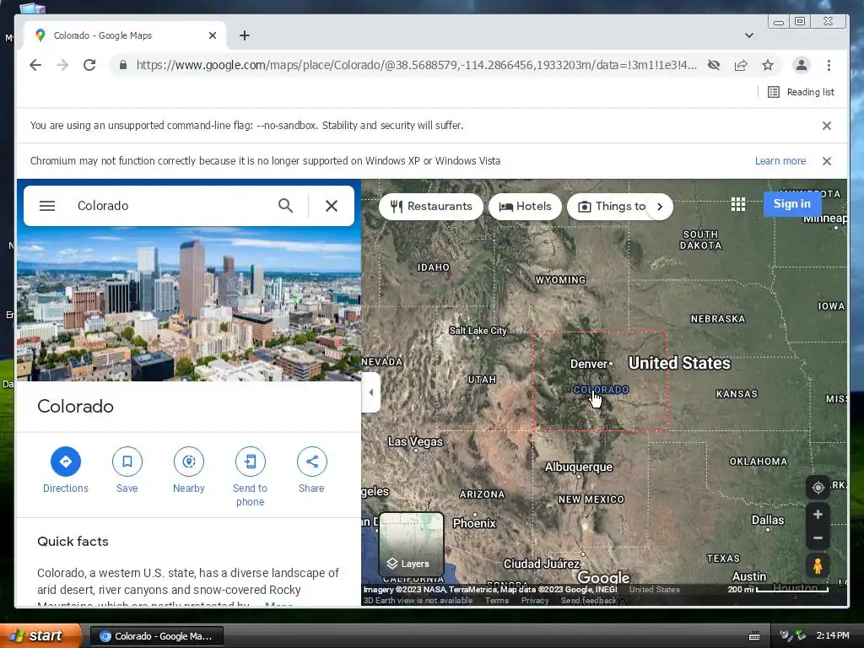Screen dimensions: 864x648
Task: Click the Dallas map label
Action: point(768,520)
